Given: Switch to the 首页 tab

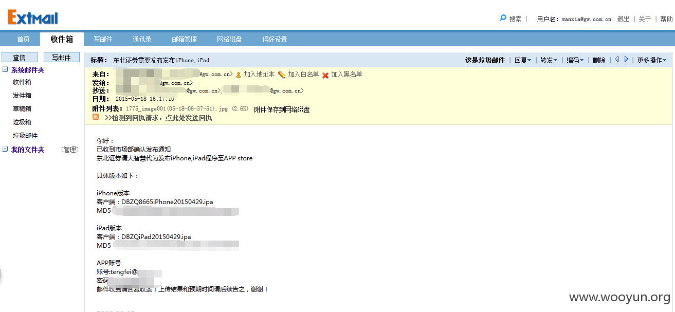Looking at the screenshot, I should click(23, 39).
